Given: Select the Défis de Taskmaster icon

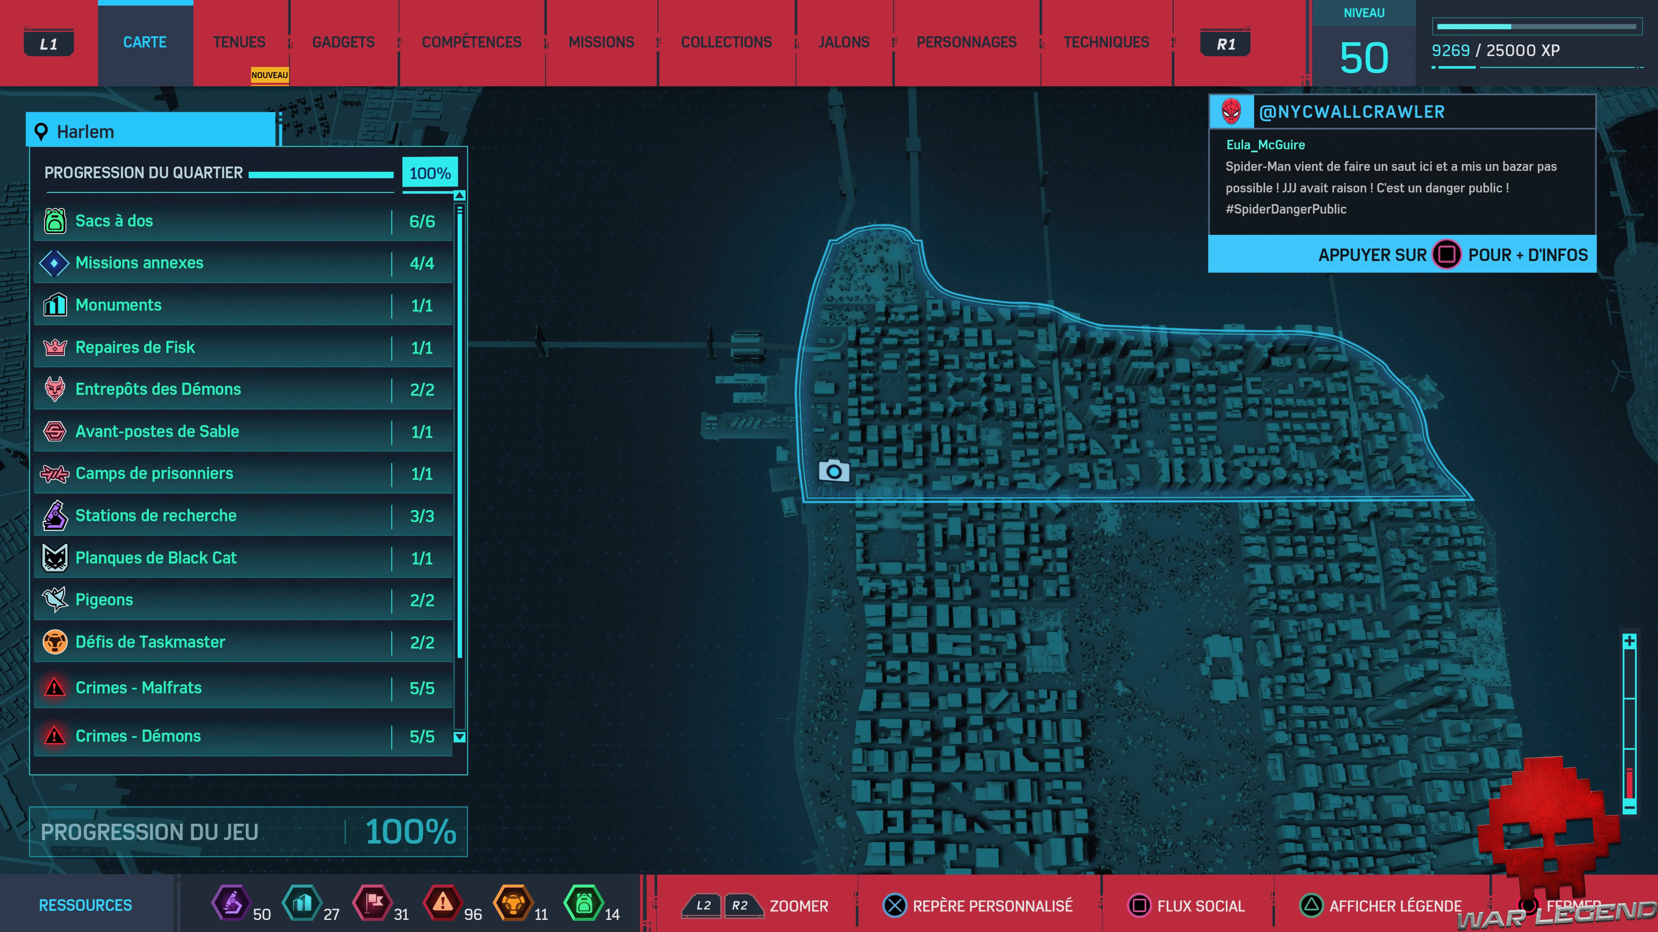Looking at the screenshot, I should point(55,642).
